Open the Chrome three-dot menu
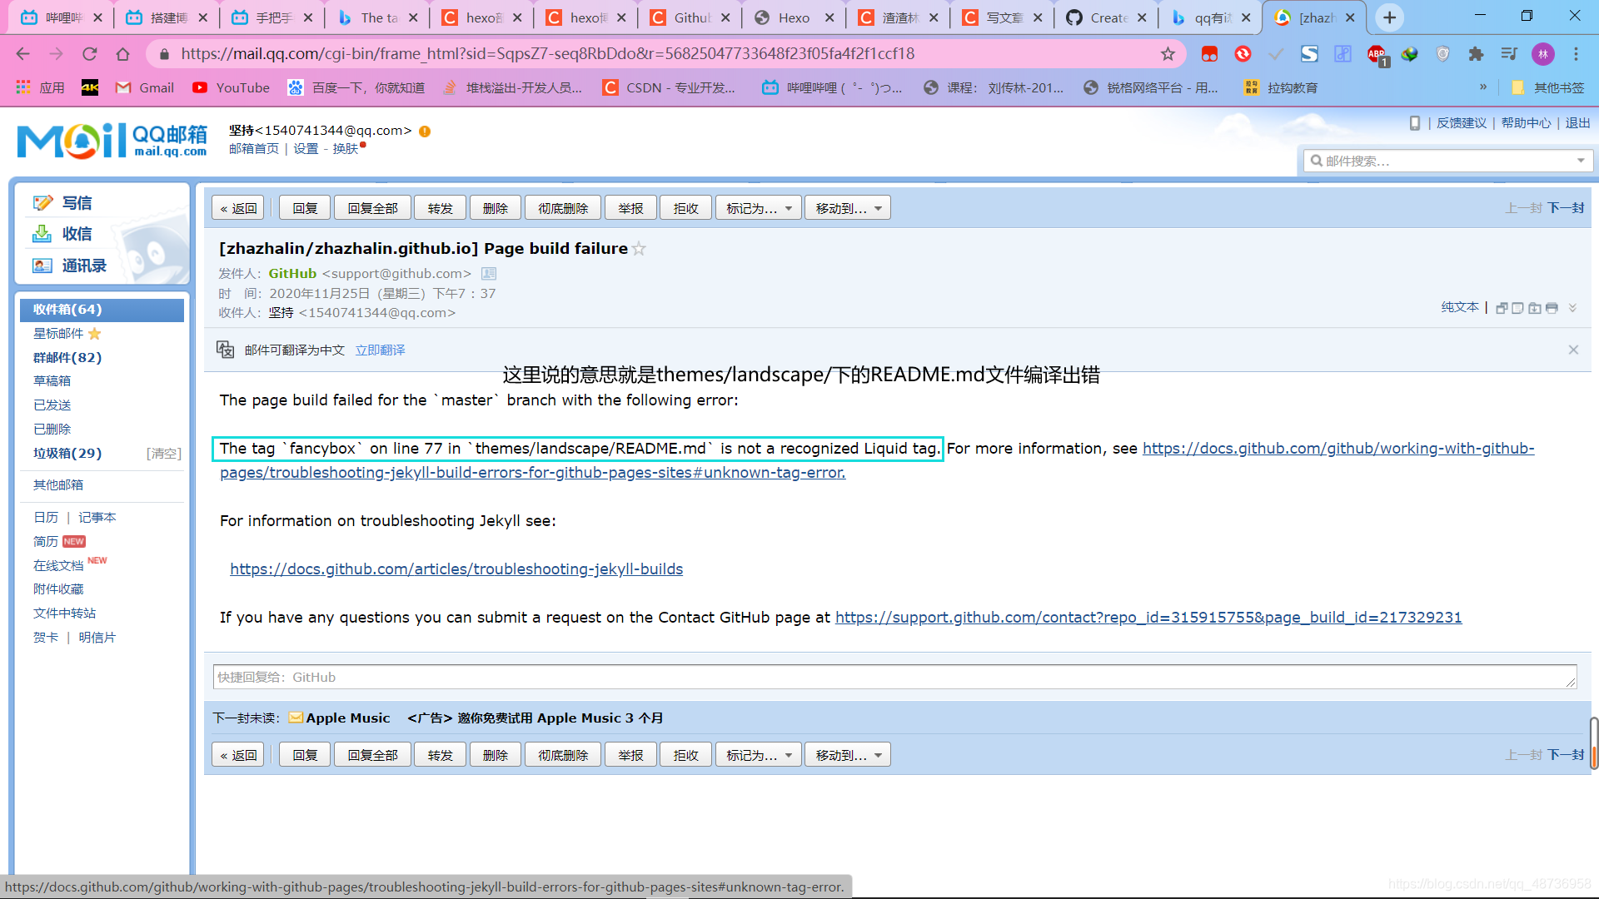 1576,54
